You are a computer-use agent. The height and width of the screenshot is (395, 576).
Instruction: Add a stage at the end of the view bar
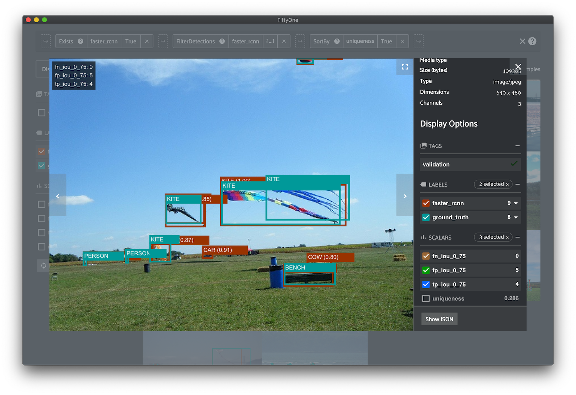pos(418,42)
